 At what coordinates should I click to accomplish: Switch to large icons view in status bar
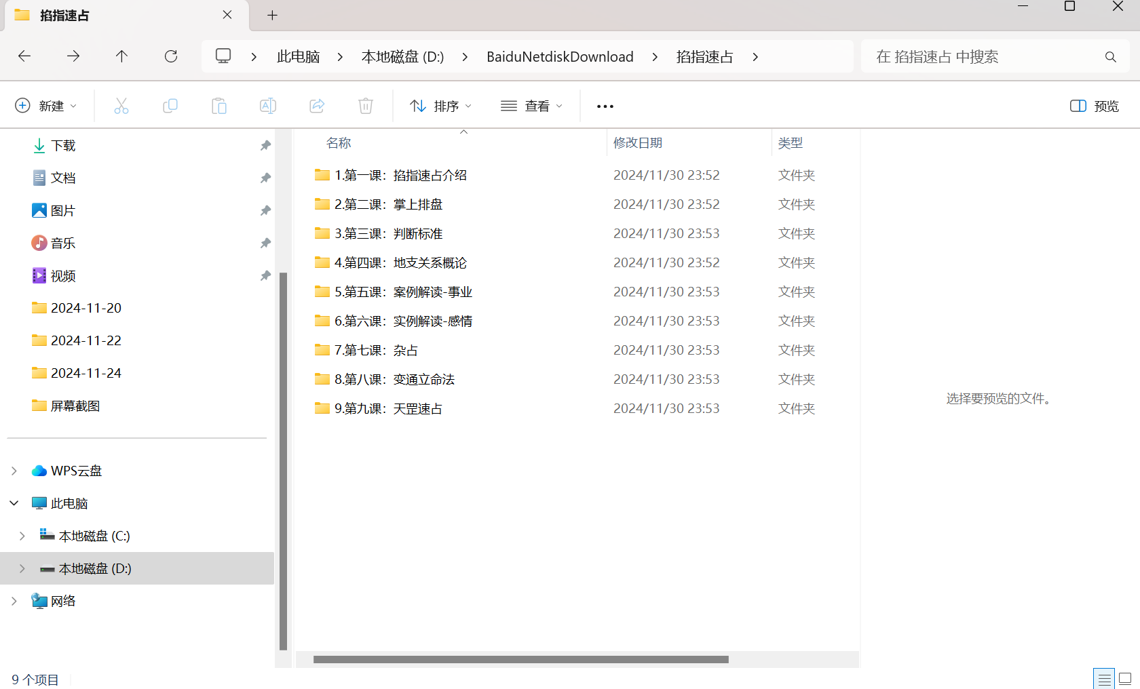tap(1125, 678)
